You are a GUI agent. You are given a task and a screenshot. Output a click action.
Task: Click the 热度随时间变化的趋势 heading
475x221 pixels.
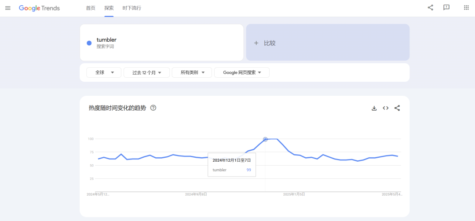(117, 108)
